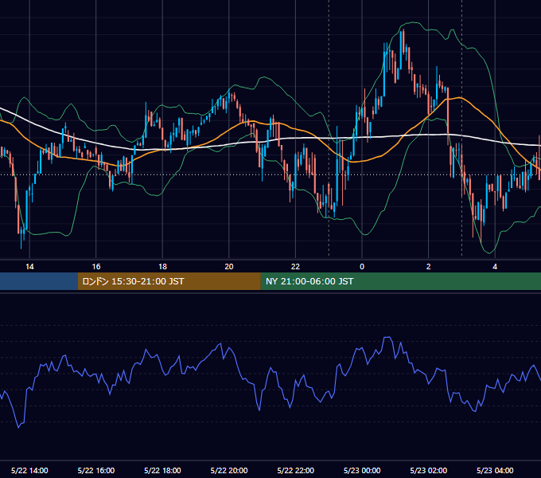Click the 5/22 16:00 time label
The height and width of the screenshot is (478, 541).
[x=96, y=470]
